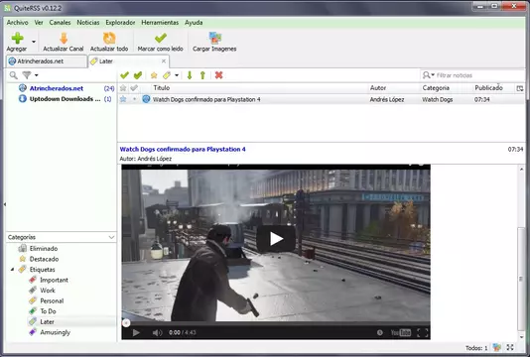Screen dimensions: 530x357
Task: Click the YouTube logo in video player
Action: (x=401, y=332)
